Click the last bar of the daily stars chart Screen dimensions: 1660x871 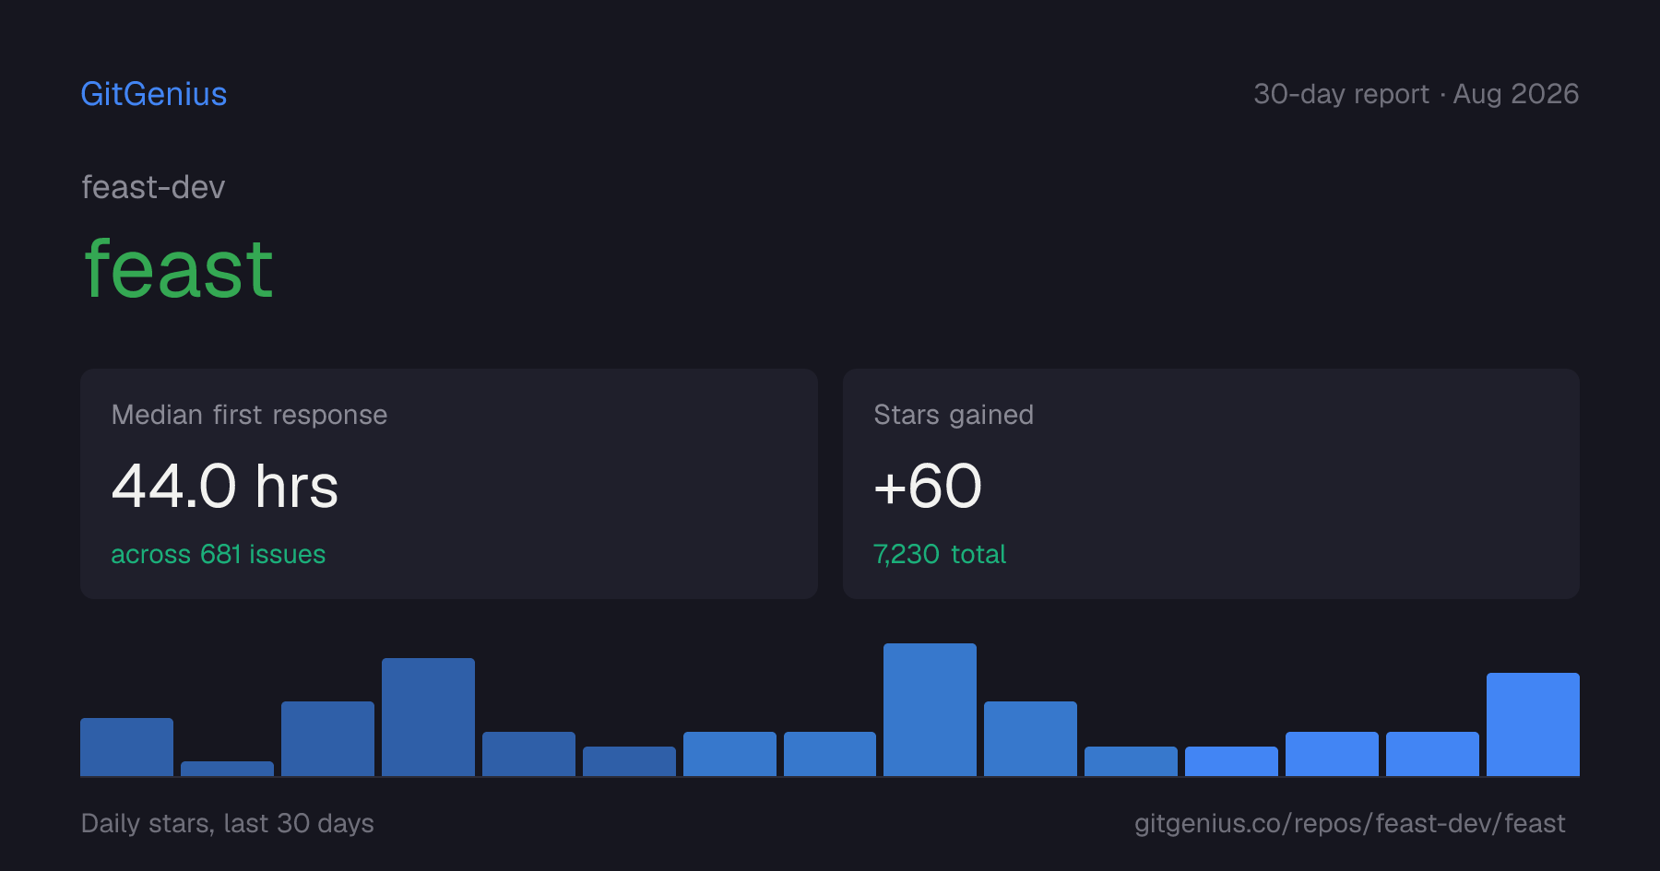pos(1533,724)
